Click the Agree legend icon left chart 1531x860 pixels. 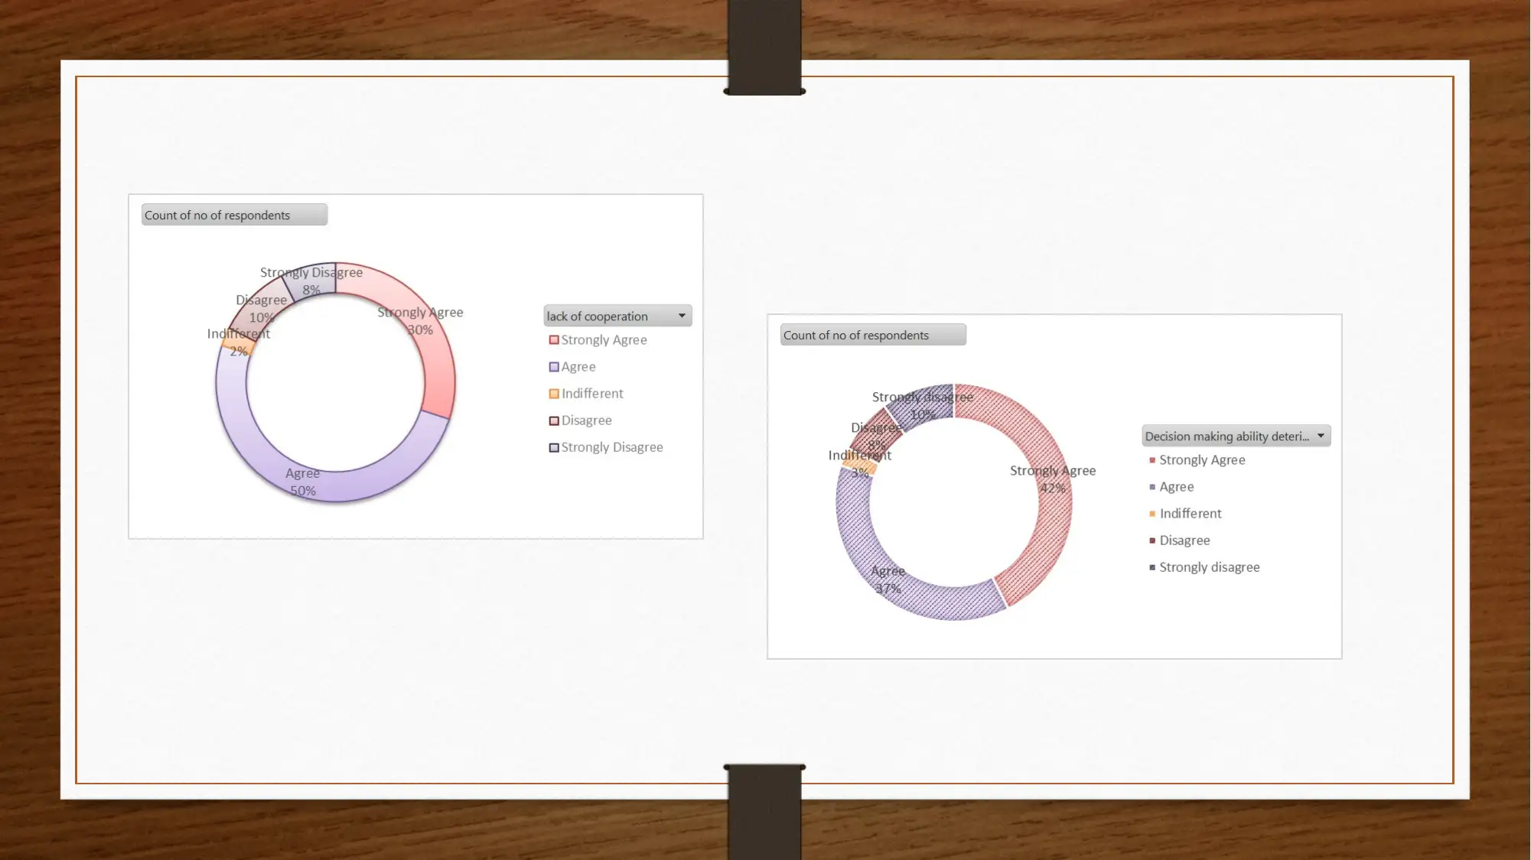click(552, 365)
